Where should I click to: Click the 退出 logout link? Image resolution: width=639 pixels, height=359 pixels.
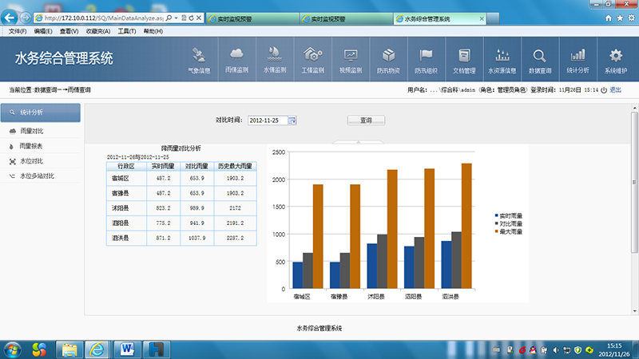[615, 90]
